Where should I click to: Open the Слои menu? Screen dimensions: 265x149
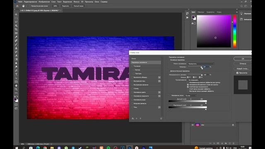pyautogui.click(x=53, y=2)
